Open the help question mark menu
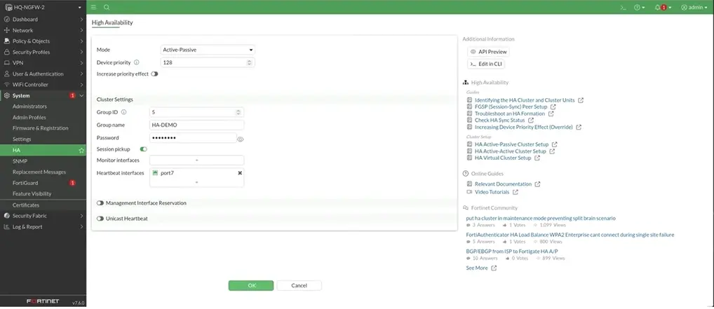The width and height of the screenshot is (714, 309). (x=640, y=7)
